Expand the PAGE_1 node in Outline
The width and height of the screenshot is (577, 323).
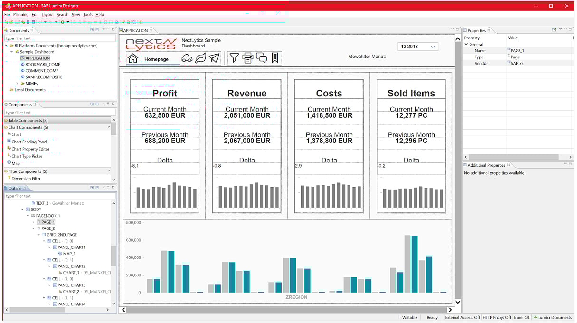(33, 222)
